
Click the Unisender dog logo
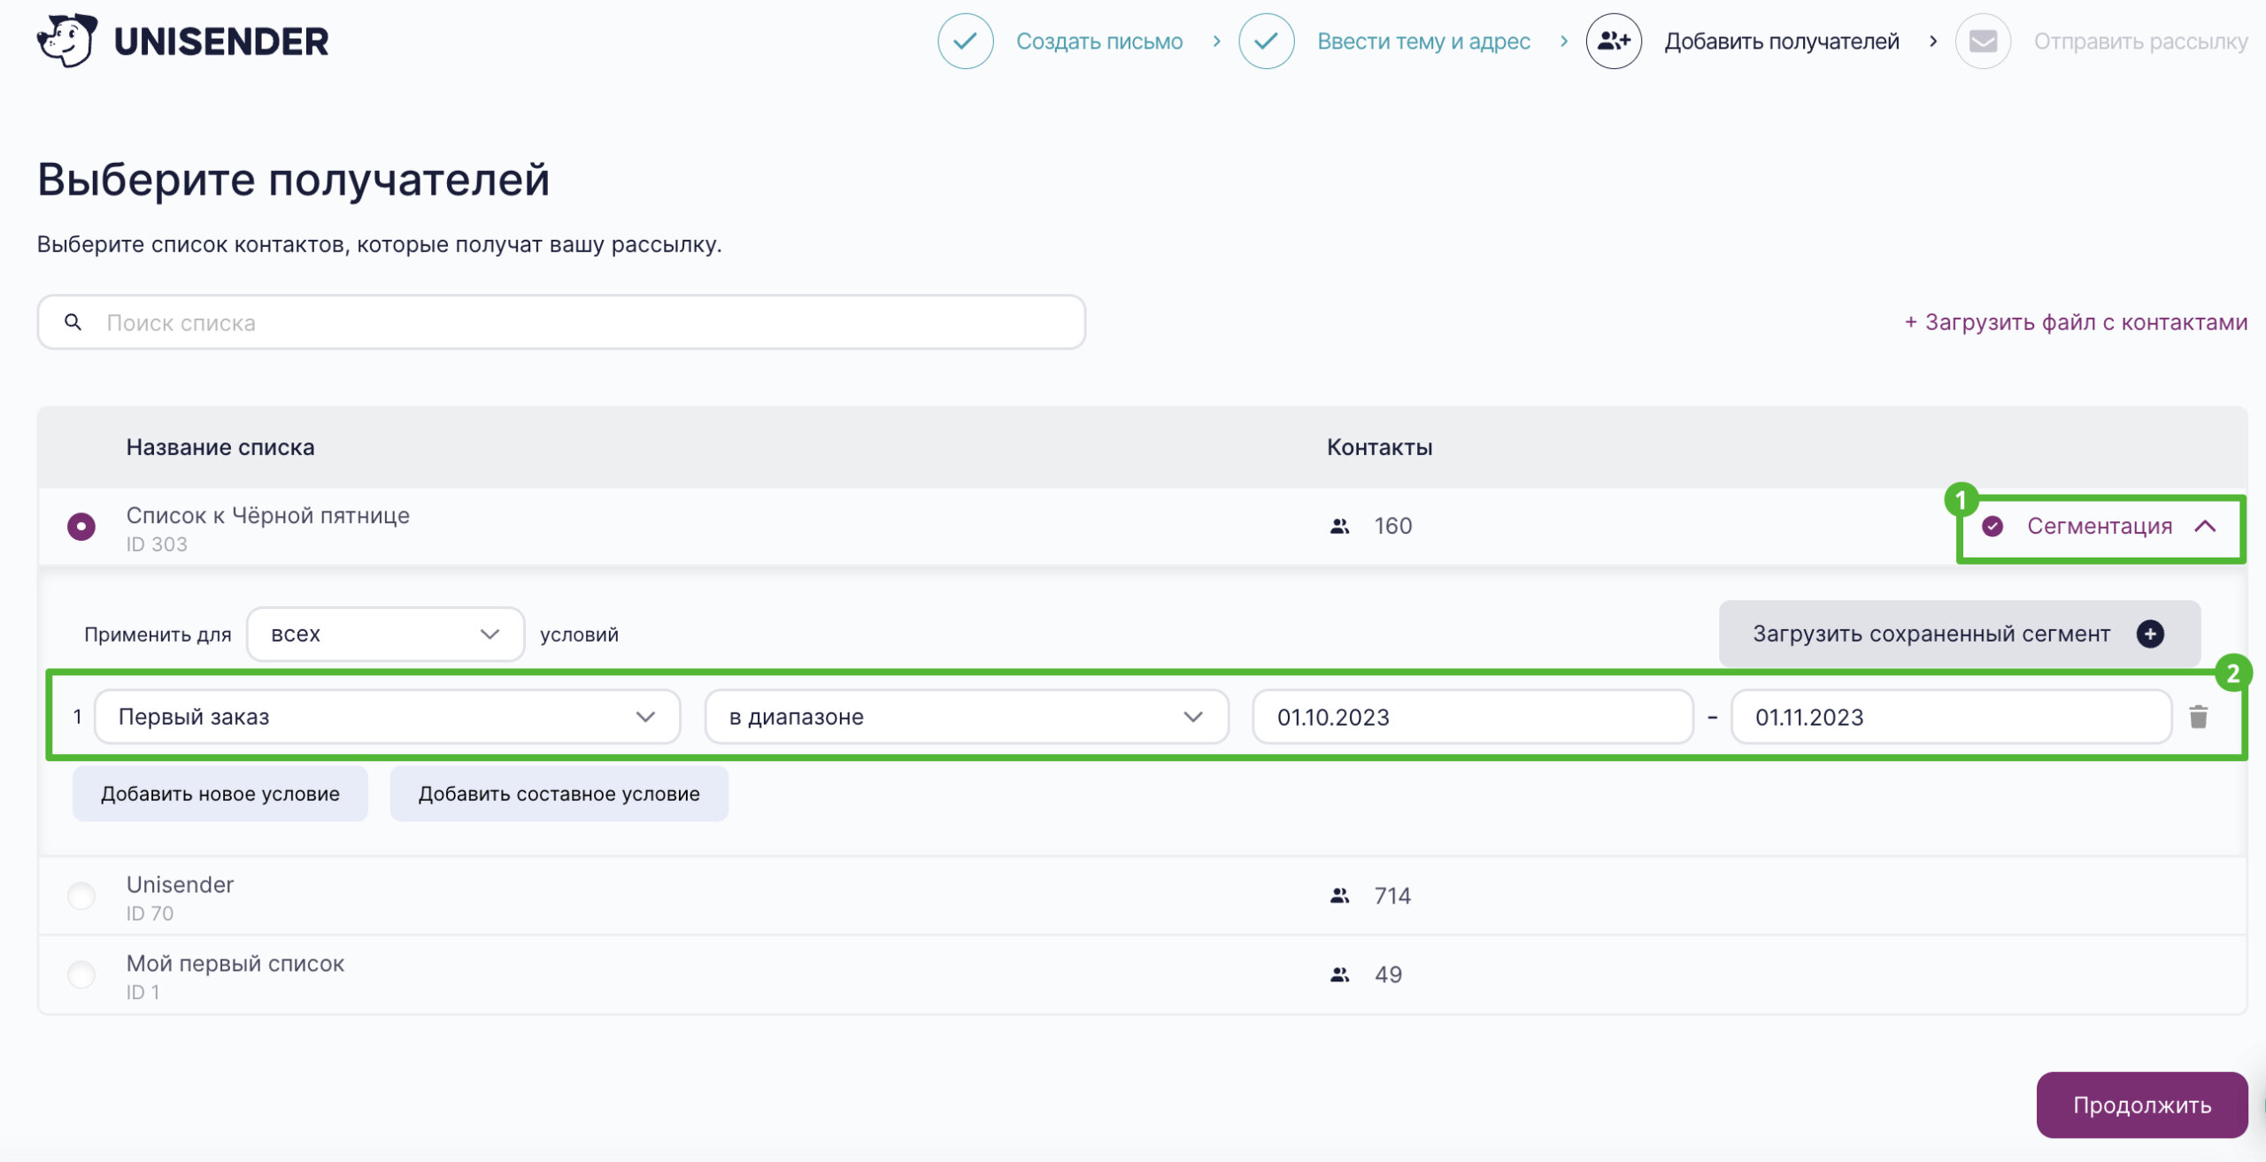click(67, 40)
